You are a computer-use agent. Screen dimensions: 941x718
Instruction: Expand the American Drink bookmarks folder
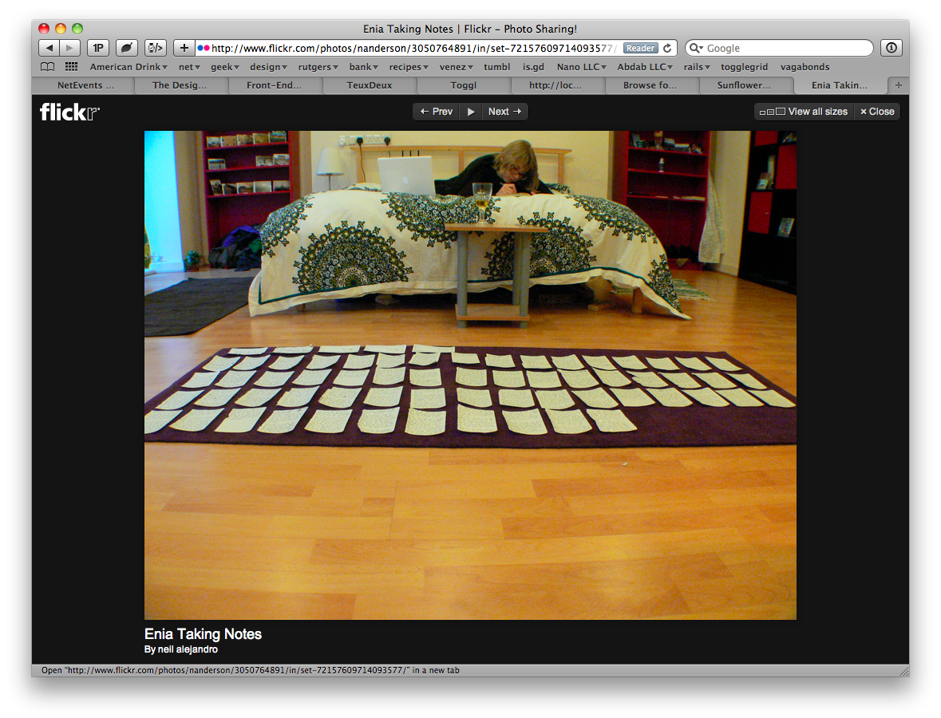pos(128,67)
